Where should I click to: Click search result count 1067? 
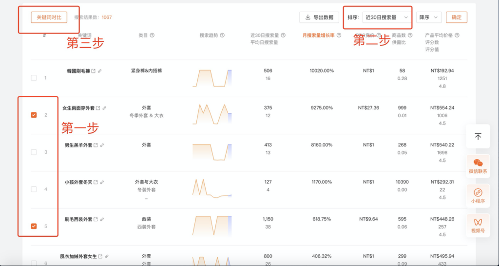click(x=107, y=18)
